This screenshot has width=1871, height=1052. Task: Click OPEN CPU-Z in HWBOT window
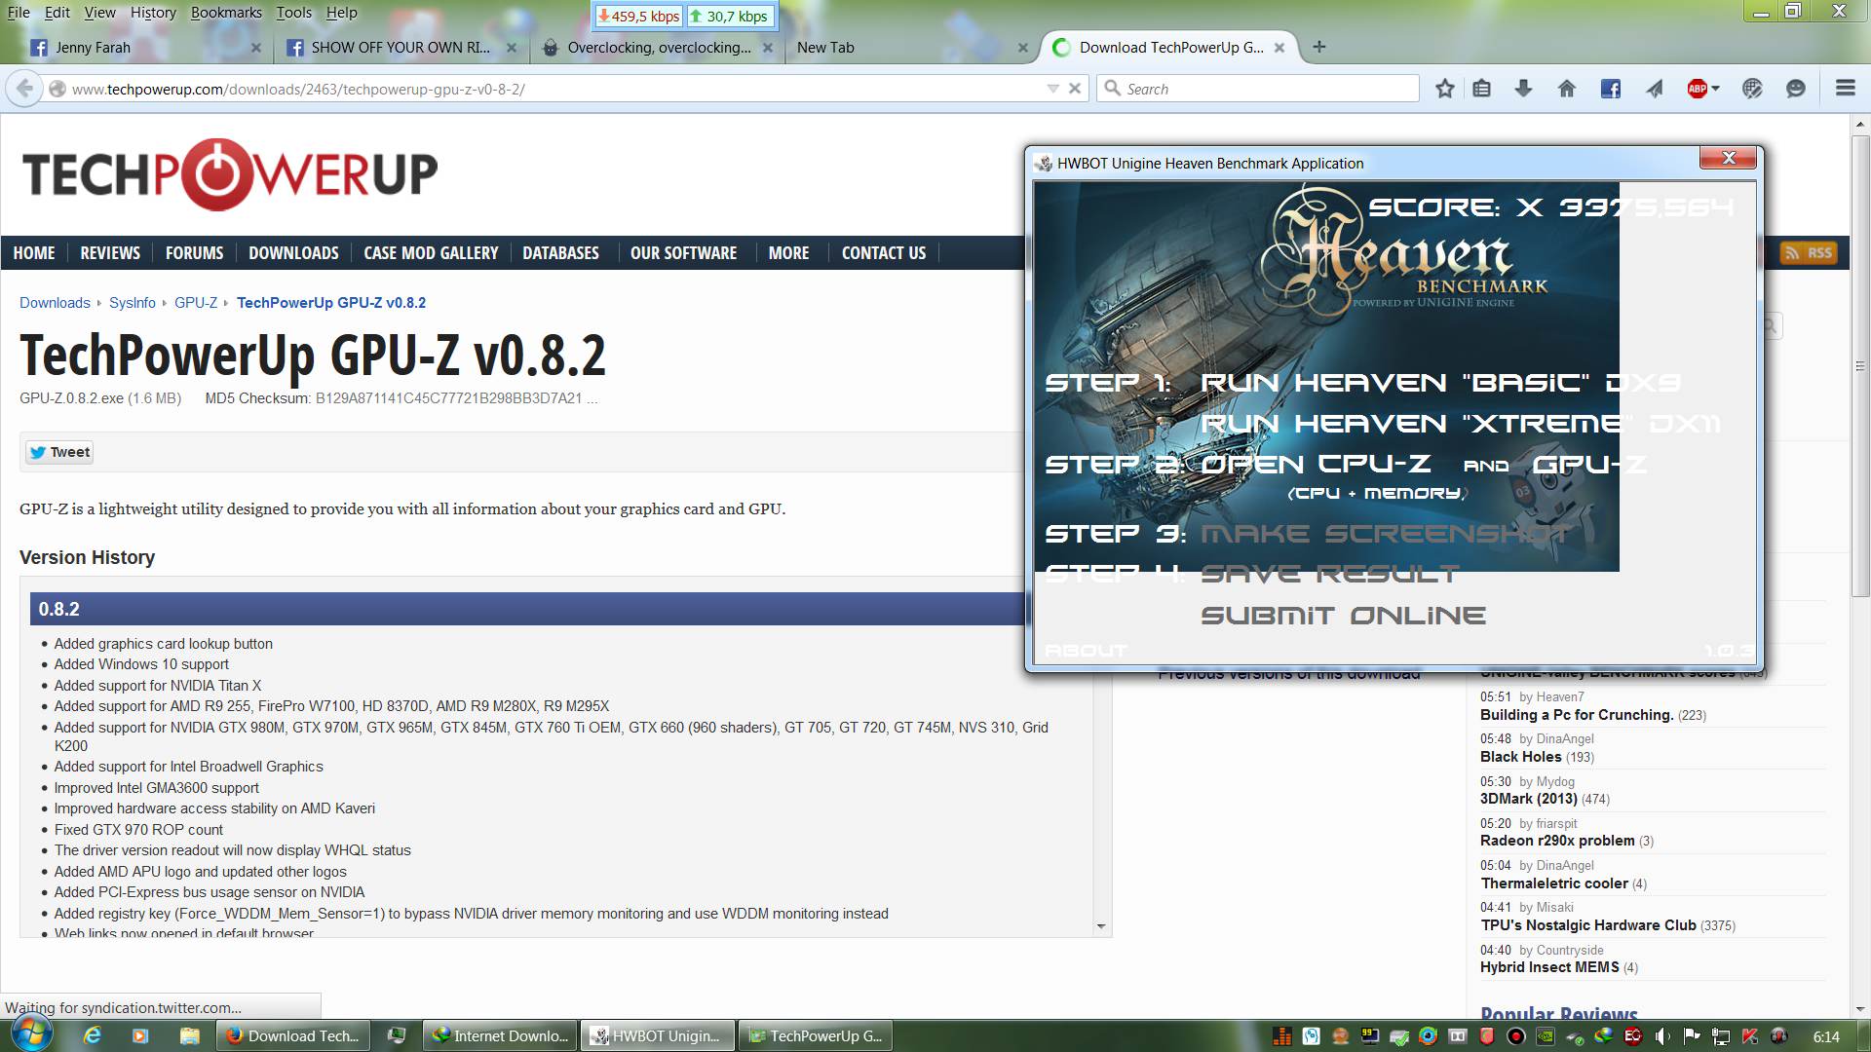coord(1316,465)
